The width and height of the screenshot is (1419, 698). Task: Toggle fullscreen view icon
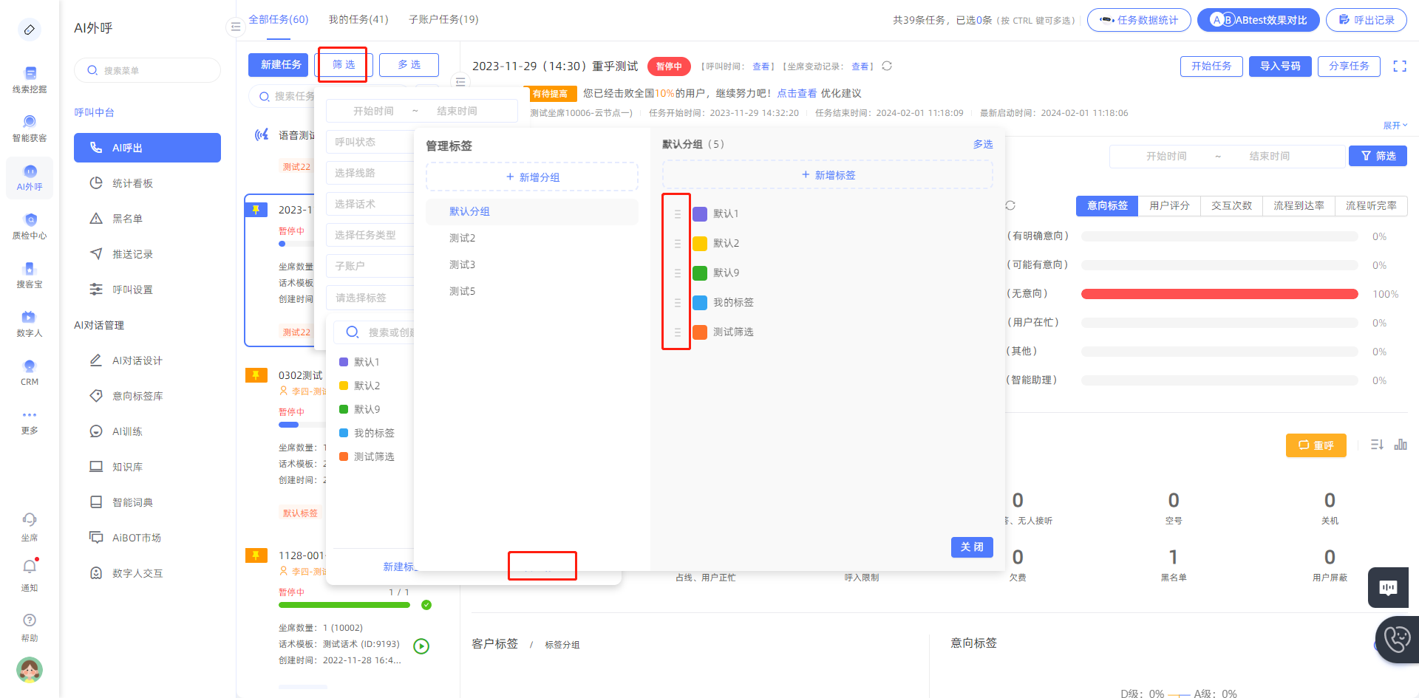tap(1400, 66)
